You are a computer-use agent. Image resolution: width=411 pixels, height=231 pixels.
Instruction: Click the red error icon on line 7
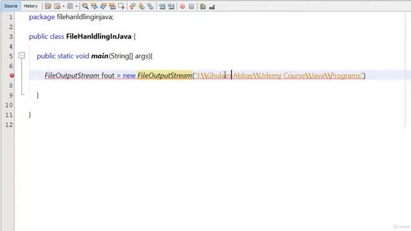point(12,76)
